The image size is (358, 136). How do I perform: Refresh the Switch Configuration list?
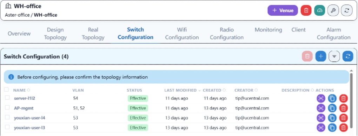click(x=348, y=56)
